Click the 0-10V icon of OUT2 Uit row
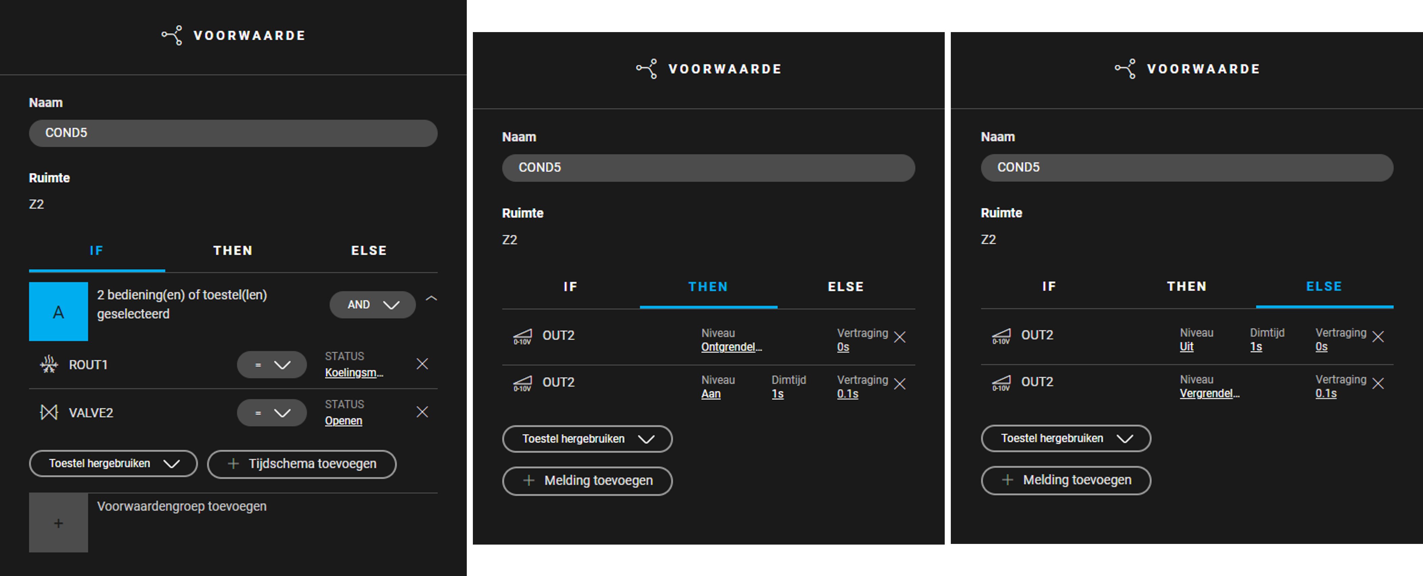The image size is (1423, 576). (1001, 336)
